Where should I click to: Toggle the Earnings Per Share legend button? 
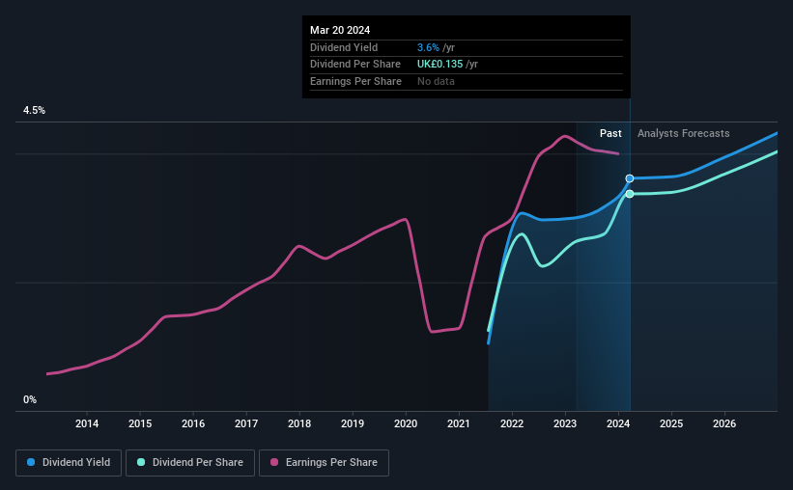(x=324, y=463)
